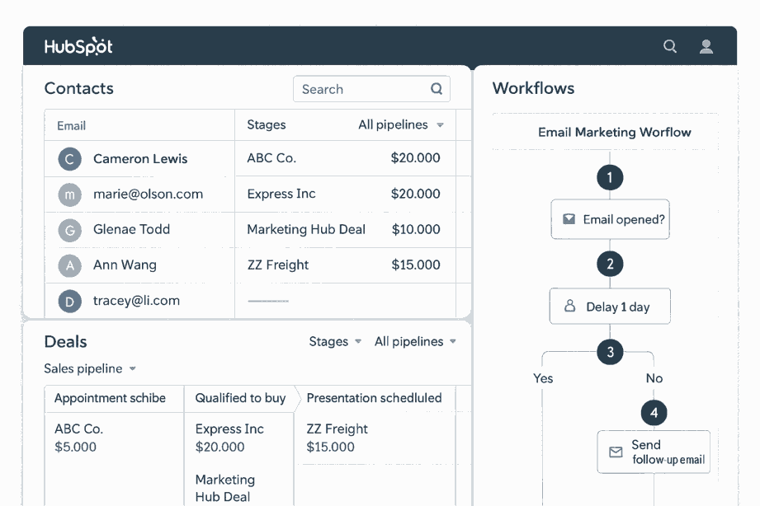Select workflow step 1 node
760x506 pixels.
(610, 178)
